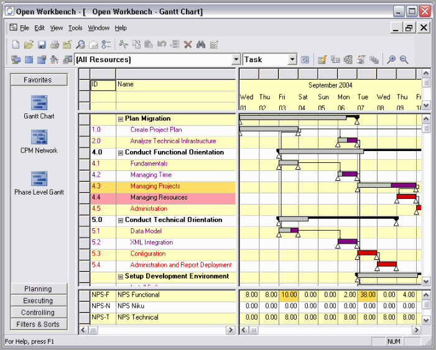The image size is (436, 350).
Task: Find with the binoculars icon
Action: click(201, 45)
